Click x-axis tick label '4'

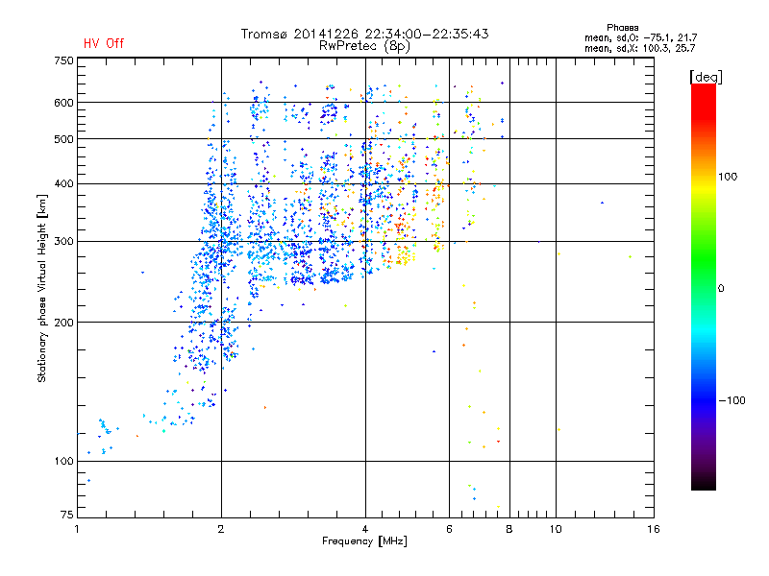pos(365,529)
